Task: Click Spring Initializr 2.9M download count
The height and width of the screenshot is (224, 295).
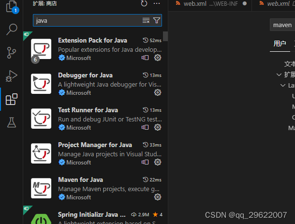Action: [x=140, y=215]
